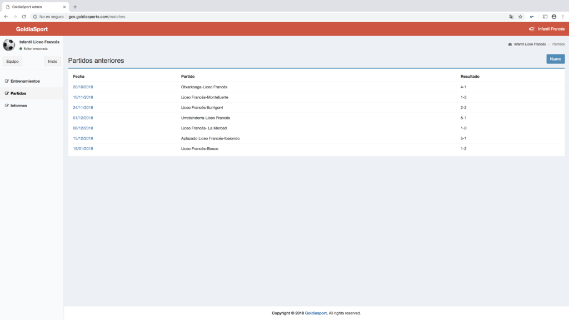Click the Cast screen icon in toolbar
This screenshot has width=569, height=320.
coord(545,17)
